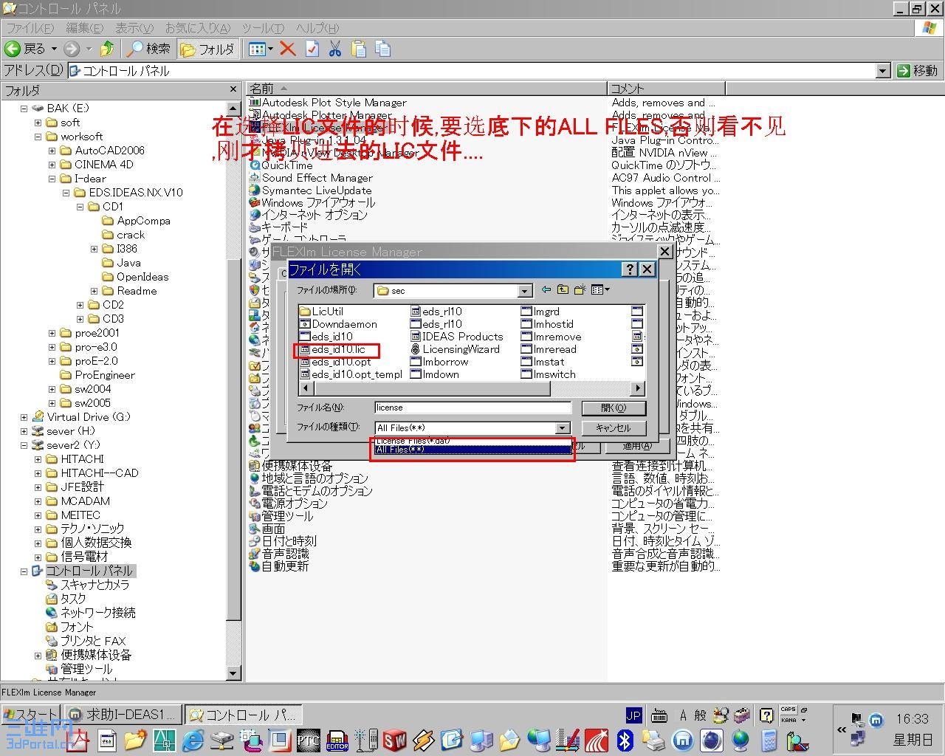Click the right arrow of the file list scrollbar
The image size is (945, 756).
pyautogui.click(x=638, y=388)
